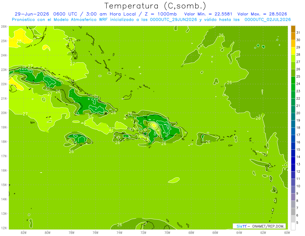Click the 19N latitude axis label
The width and height of the screenshot is (305, 236).
tap(4, 127)
